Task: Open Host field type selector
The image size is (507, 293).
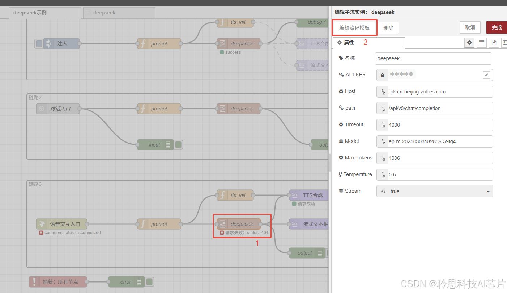Action: point(383,92)
